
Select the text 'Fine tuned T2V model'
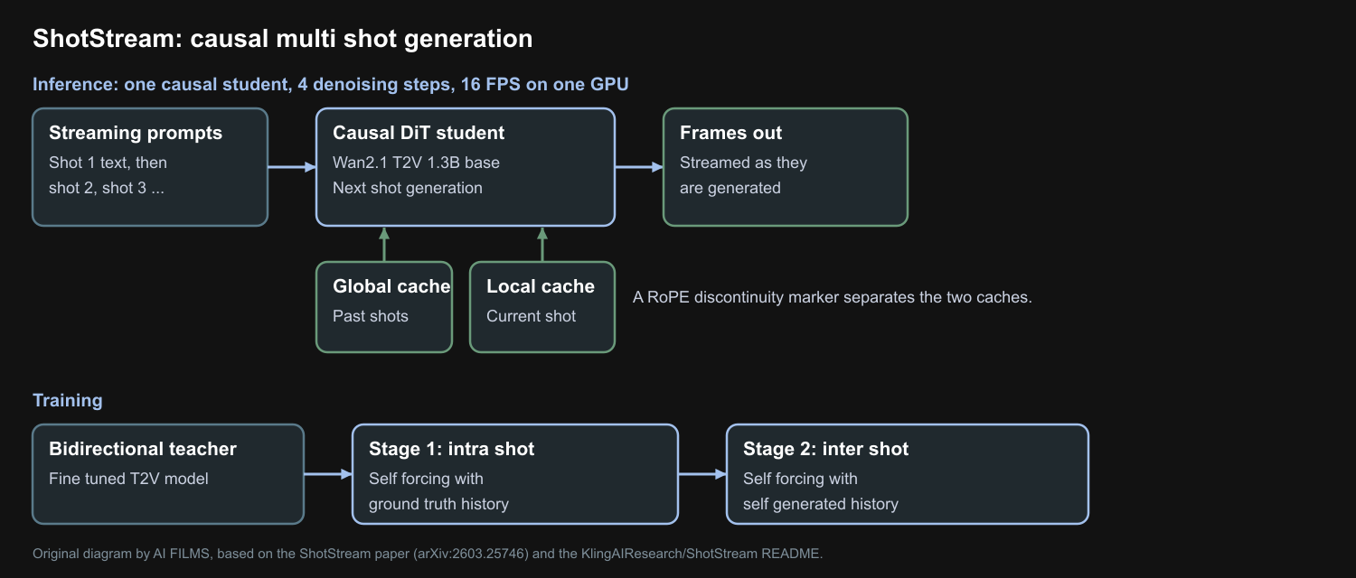(128, 479)
